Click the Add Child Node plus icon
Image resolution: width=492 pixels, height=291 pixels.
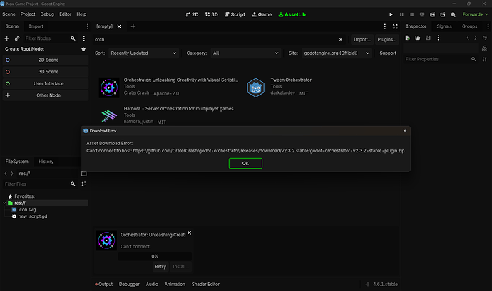click(x=8, y=38)
